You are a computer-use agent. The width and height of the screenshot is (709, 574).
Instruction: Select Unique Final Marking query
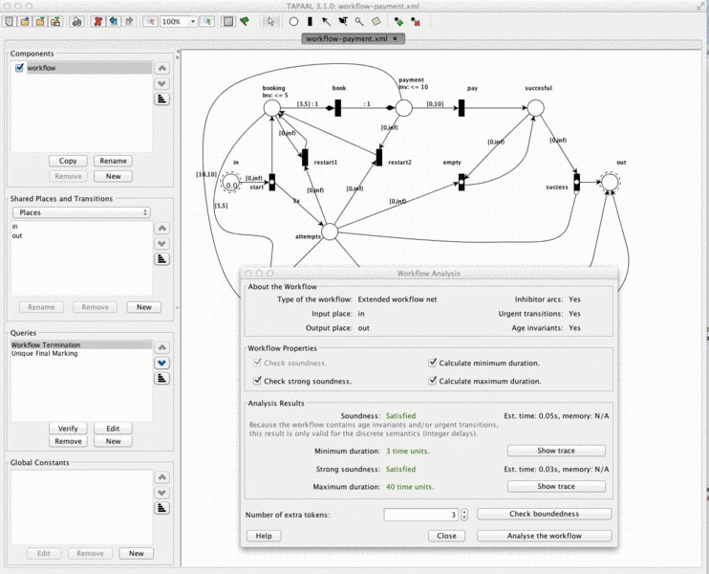(44, 353)
